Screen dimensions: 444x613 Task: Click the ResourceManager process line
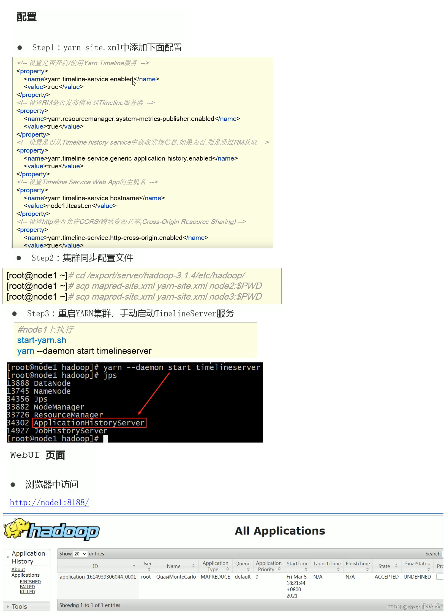55,415
